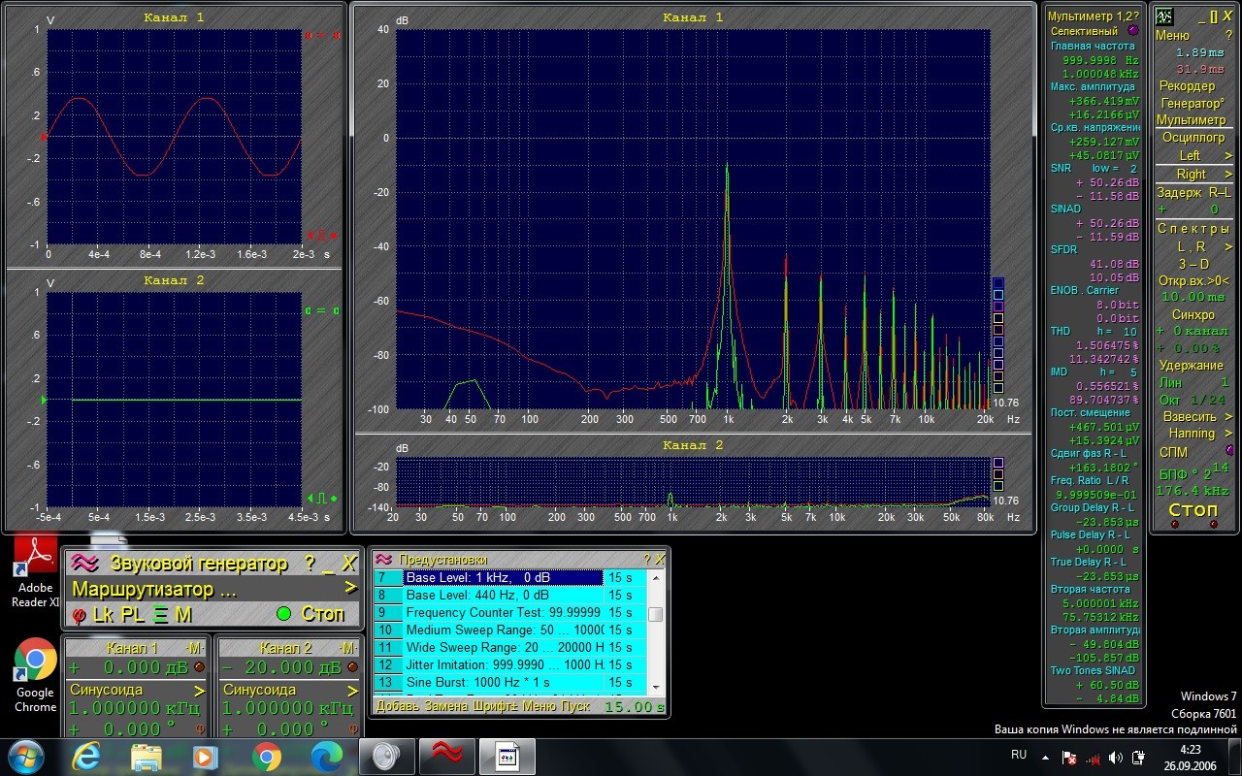Viewport: 1242px width, 776px height.
Task: Expand the Канал 1 Синусоида waveform selector
Action: coord(199,691)
